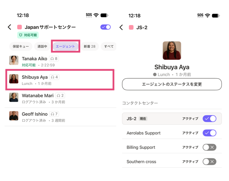
Task: Switch to 保留キュー tab
Action: (21, 46)
